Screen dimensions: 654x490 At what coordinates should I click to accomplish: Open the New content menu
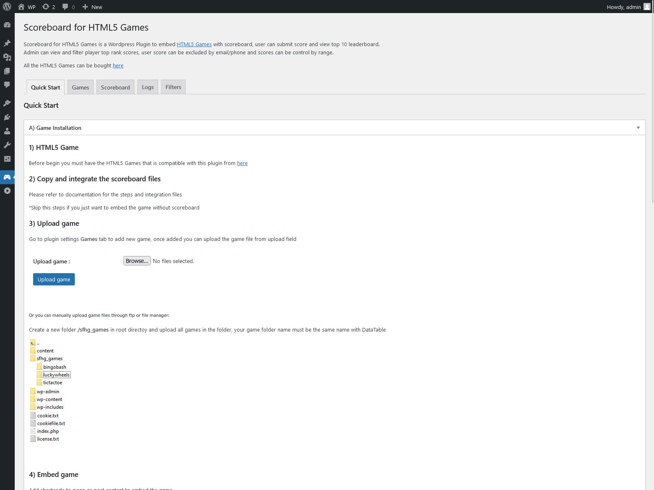[92, 7]
